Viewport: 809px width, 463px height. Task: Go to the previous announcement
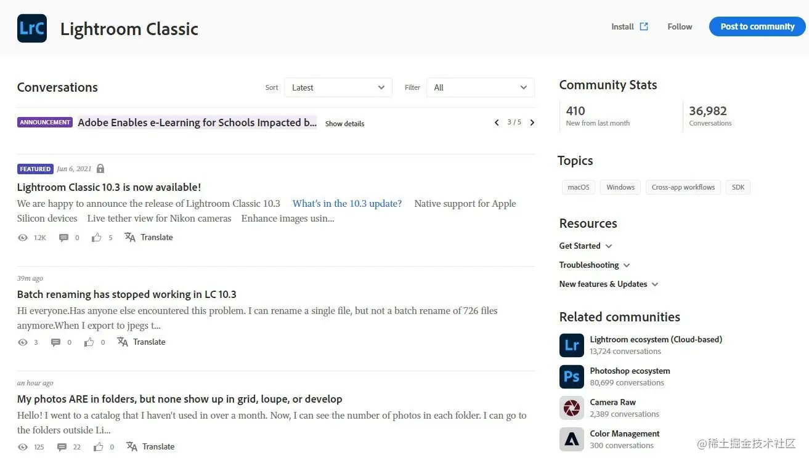point(497,123)
